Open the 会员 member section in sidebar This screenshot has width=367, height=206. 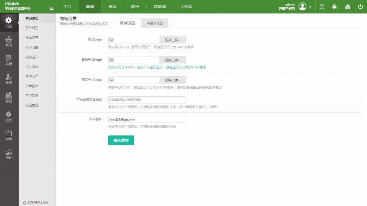pos(9,79)
